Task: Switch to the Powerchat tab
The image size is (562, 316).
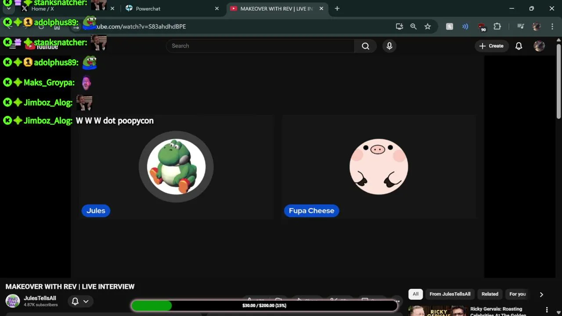Action: click(172, 8)
